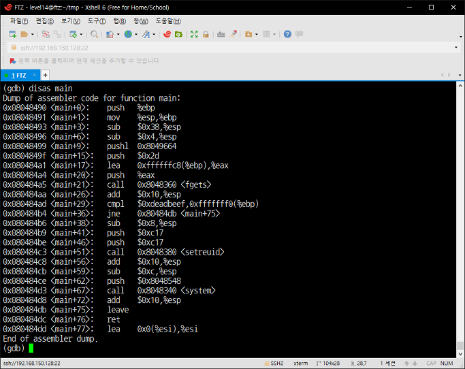Viewport: 465px width, 369px height.
Task: Click the 1 세션 status entry
Action: (x=388, y=364)
